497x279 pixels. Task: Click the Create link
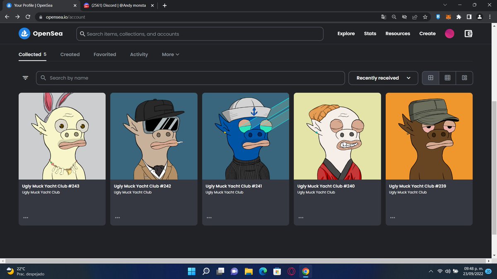[427, 33]
